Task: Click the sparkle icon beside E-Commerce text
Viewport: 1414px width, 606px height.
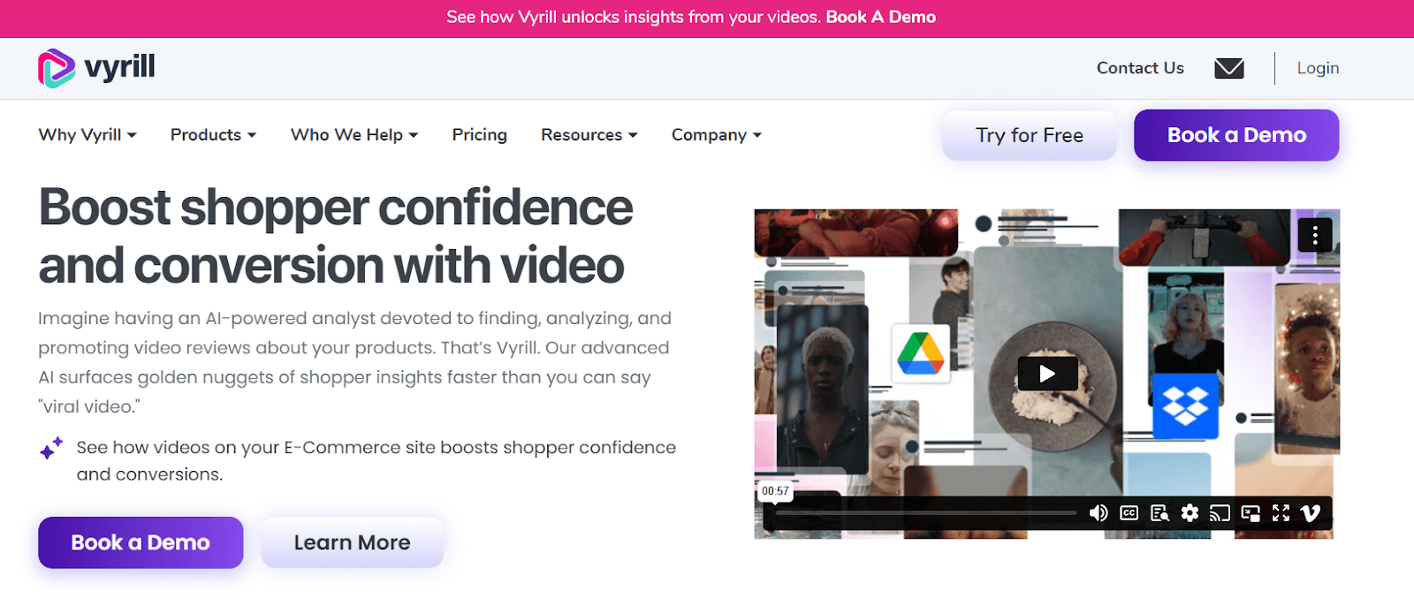Action: [51, 448]
